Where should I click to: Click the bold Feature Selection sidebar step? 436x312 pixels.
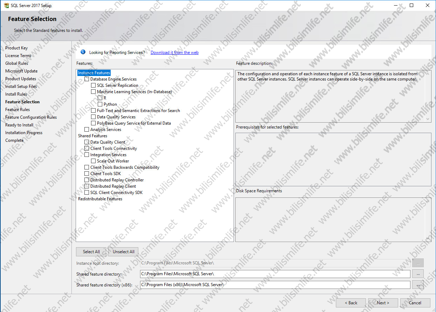pyautogui.click(x=22, y=102)
